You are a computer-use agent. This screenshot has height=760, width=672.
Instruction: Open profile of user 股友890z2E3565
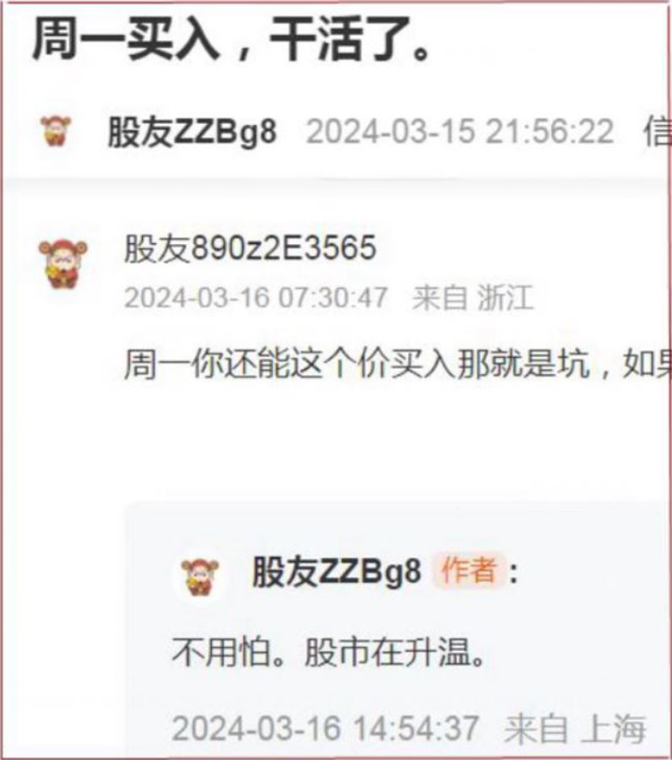pos(250,248)
